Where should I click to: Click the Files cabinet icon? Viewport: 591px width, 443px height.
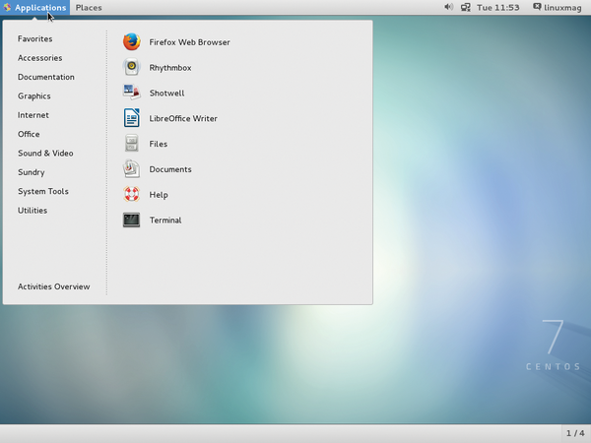click(132, 144)
